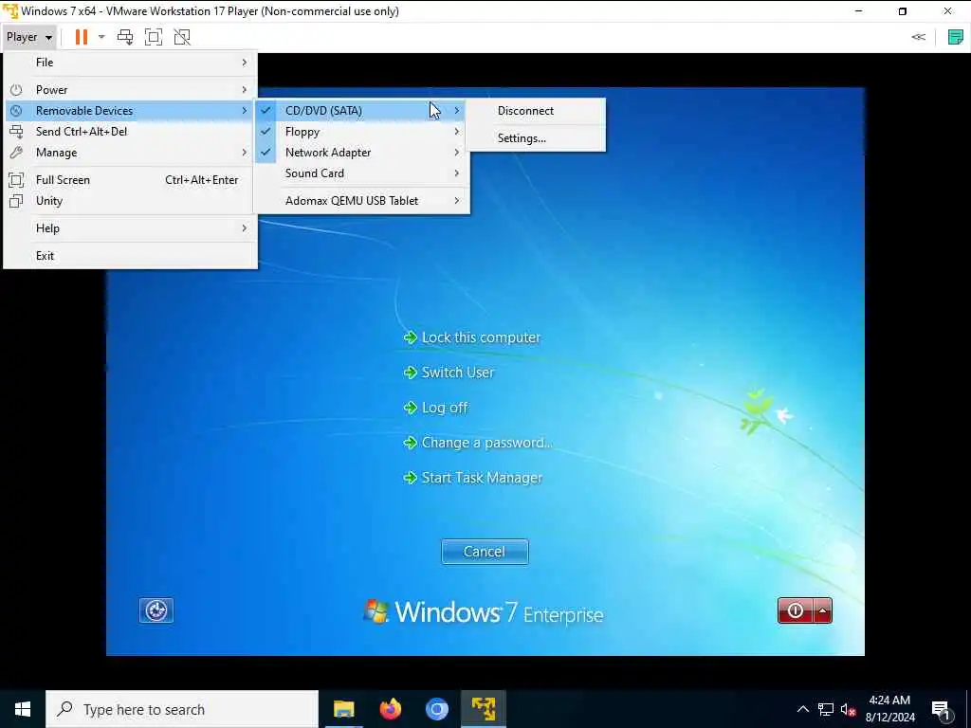Toggle the Floppy device checkmark

[x=266, y=131]
